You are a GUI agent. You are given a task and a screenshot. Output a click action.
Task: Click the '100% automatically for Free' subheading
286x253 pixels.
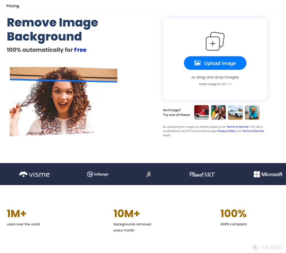pyautogui.click(x=47, y=50)
